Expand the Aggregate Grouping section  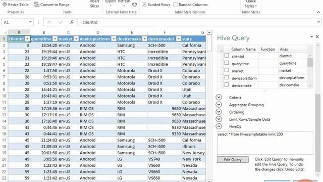[x=219, y=105]
